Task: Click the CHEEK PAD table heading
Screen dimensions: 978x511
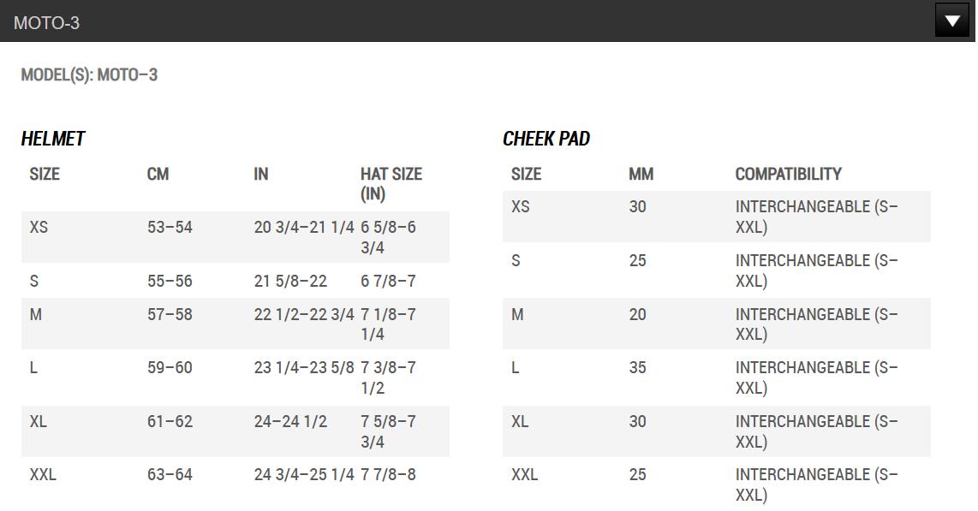Action: [546, 139]
